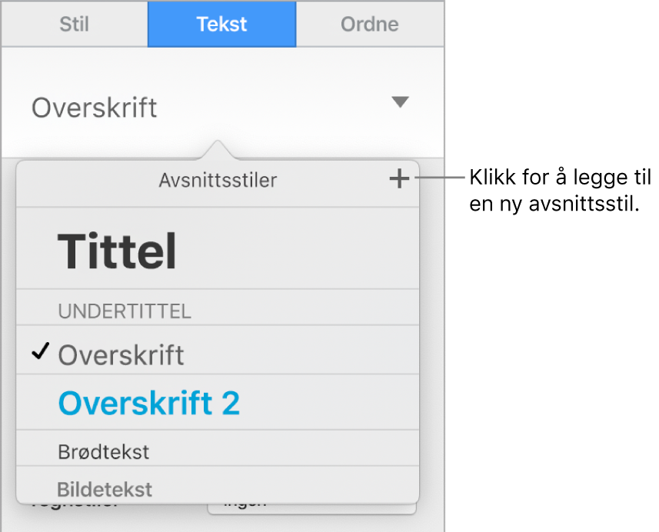Click the popover's pointer arrow below the selector
Viewport: 659px width, 532px height.
click(x=218, y=150)
